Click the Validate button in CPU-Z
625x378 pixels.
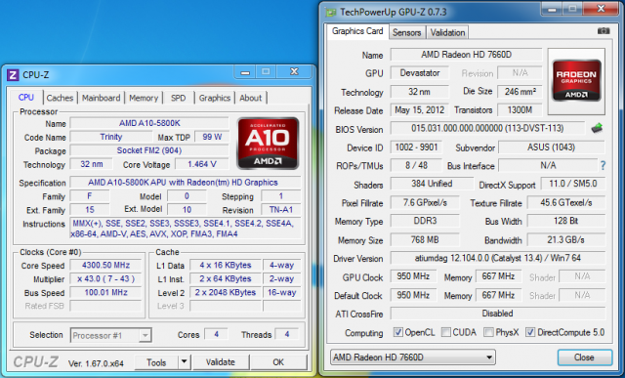coord(221,362)
